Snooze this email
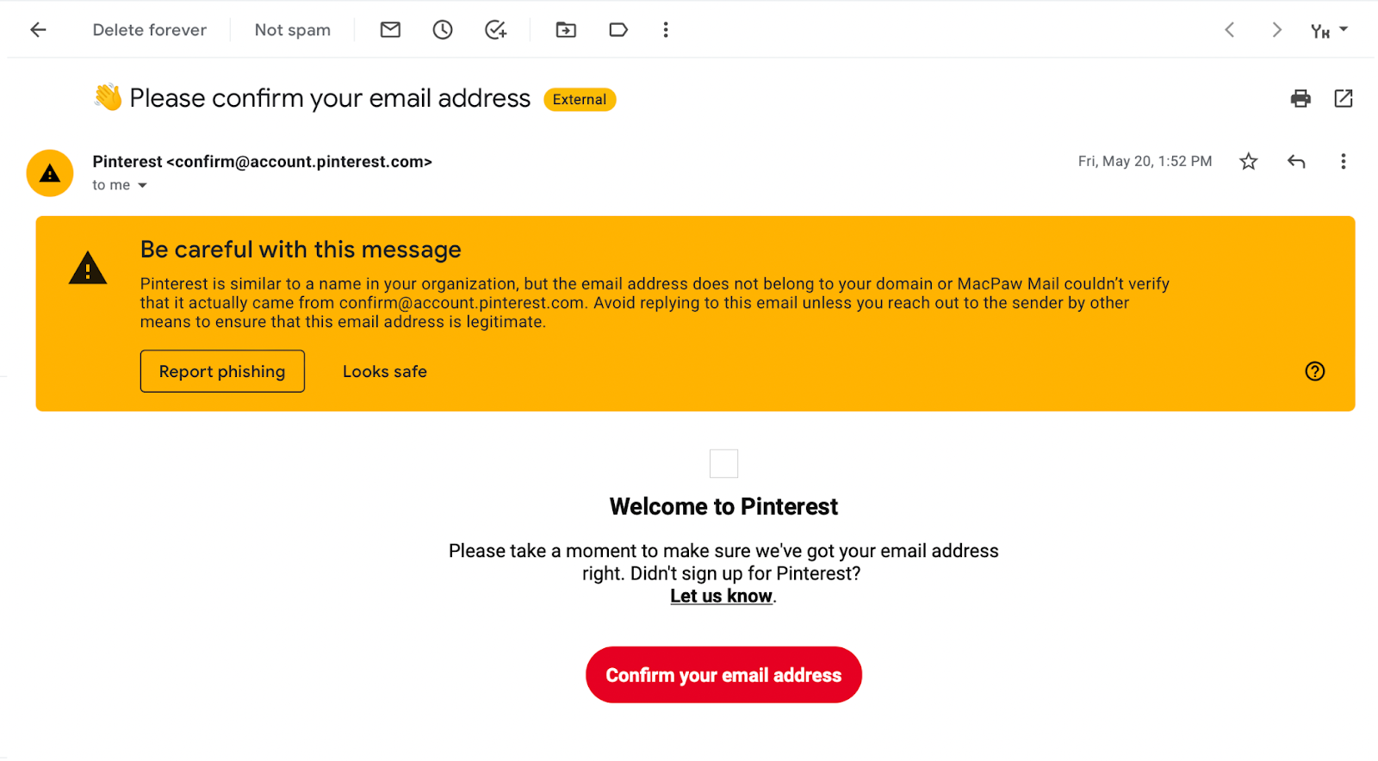The width and height of the screenshot is (1378, 761). (443, 29)
